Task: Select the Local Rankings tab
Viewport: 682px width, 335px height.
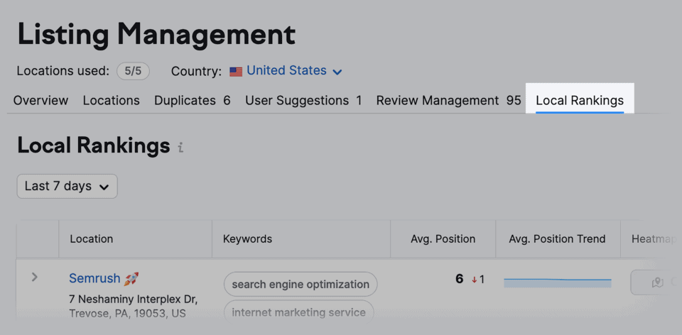Action: (580, 101)
